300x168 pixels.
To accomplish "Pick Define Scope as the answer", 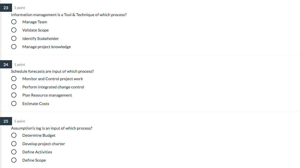I will (14, 160).
